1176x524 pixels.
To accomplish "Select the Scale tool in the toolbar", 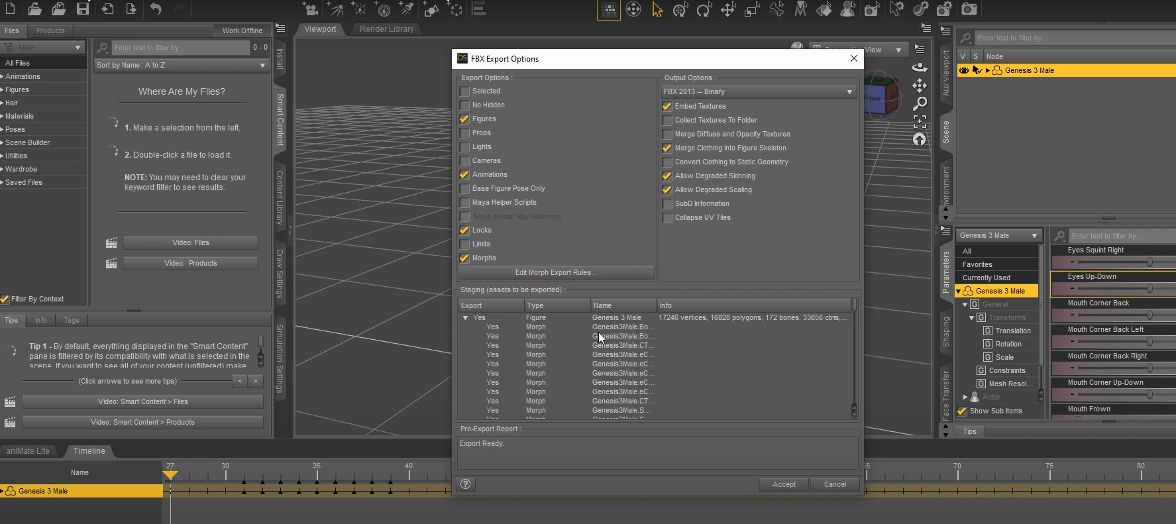I will (x=752, y=9).
